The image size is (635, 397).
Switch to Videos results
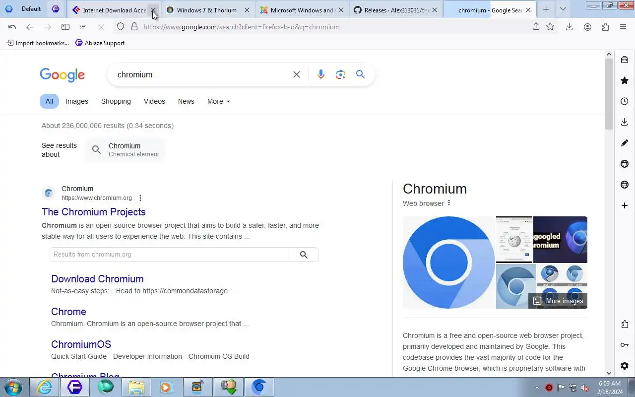154,101
